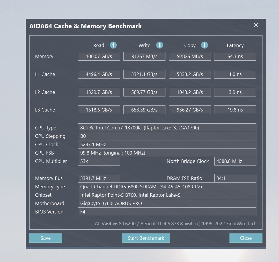Click the Copy info icon

coord(205,45)
